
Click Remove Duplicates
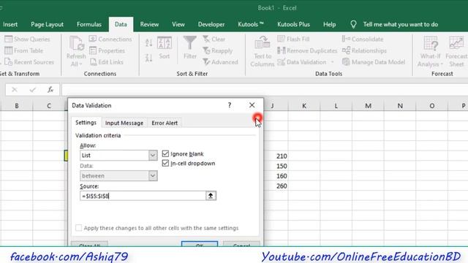pos(307,50)
